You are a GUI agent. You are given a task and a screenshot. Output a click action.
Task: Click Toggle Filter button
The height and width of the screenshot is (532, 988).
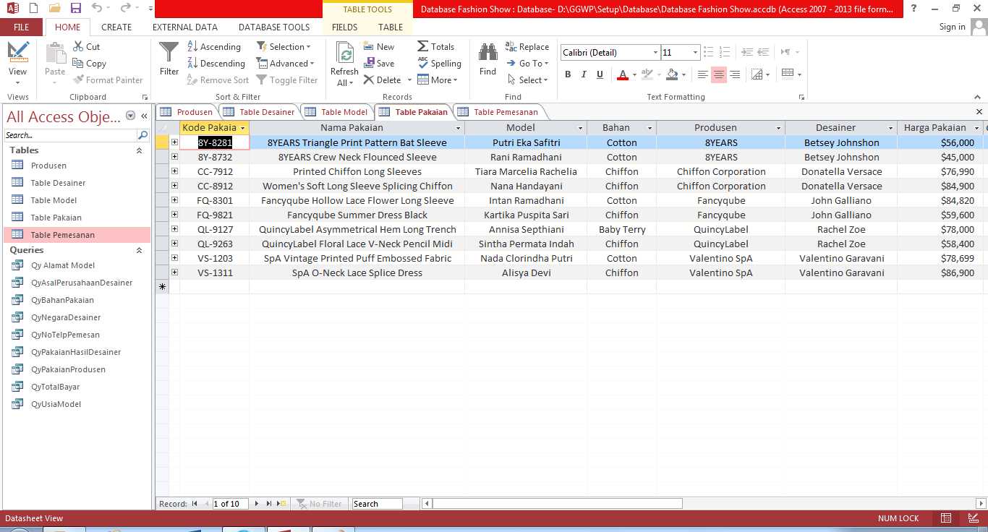287,80
